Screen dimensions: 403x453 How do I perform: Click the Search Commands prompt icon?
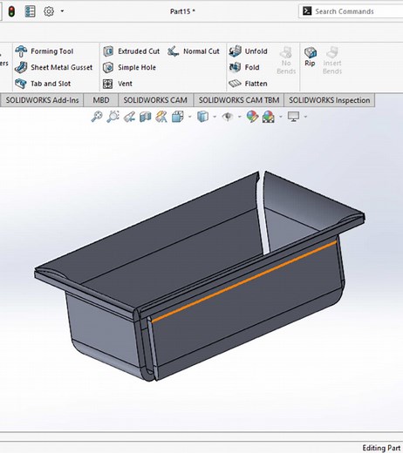(307, 11)
